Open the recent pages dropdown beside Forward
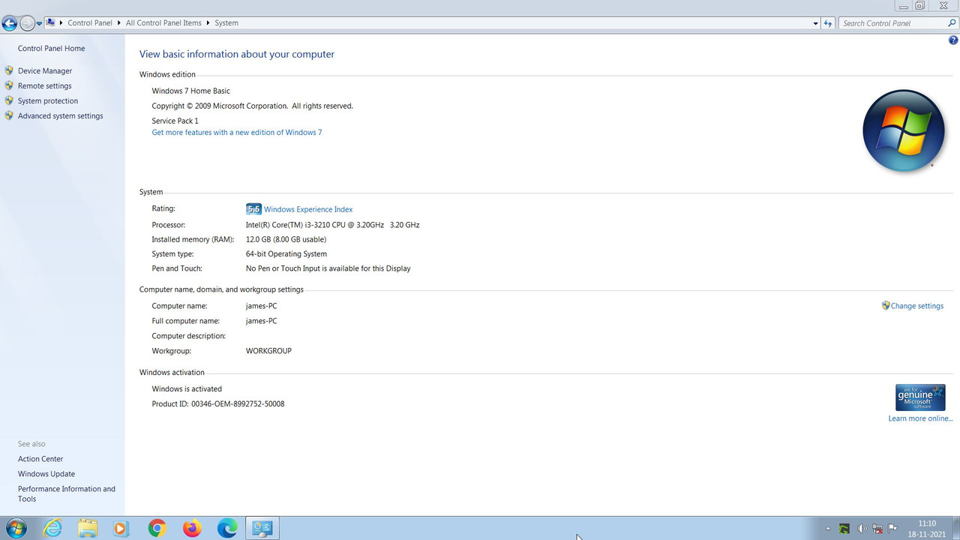960x540 pixels. coord(39,24)
